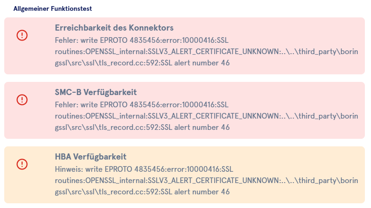Screen dimensions: 371x208
Task: Click the error icon beside SMC-B Verfügbarkeit
Action: click(x=22, y=100)
